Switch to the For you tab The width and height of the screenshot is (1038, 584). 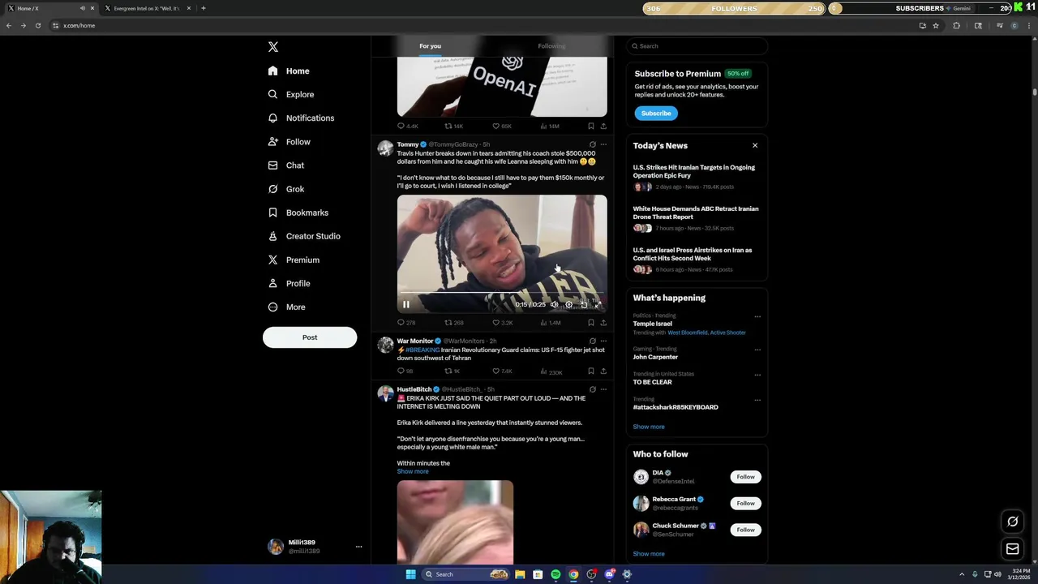(x=430, y=46)
